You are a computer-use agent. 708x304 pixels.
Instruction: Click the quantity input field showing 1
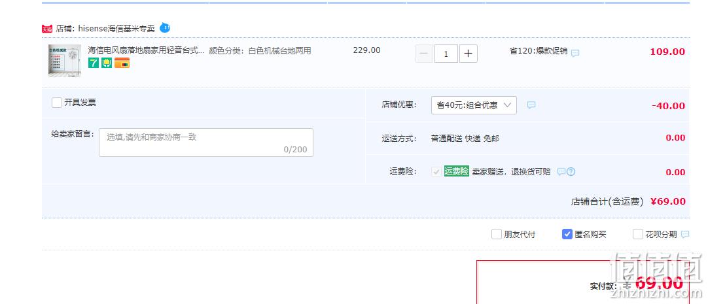click(x=446, y=54)
